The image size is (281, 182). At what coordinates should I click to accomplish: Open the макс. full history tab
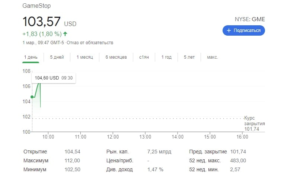click(213, 57)
